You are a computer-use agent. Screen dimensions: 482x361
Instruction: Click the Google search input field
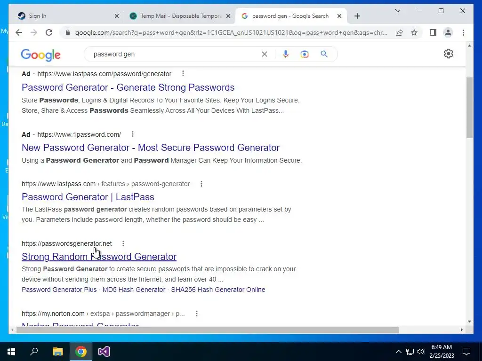click(175, 55)
